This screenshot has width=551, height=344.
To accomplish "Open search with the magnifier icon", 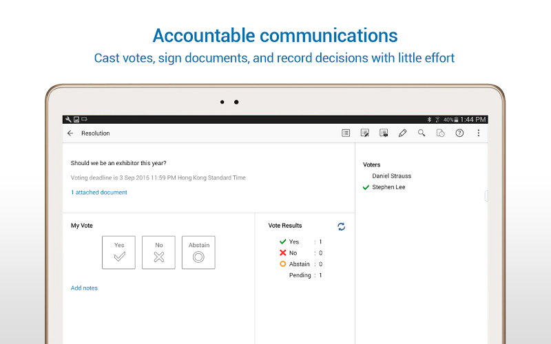I will tap(422, 133).
